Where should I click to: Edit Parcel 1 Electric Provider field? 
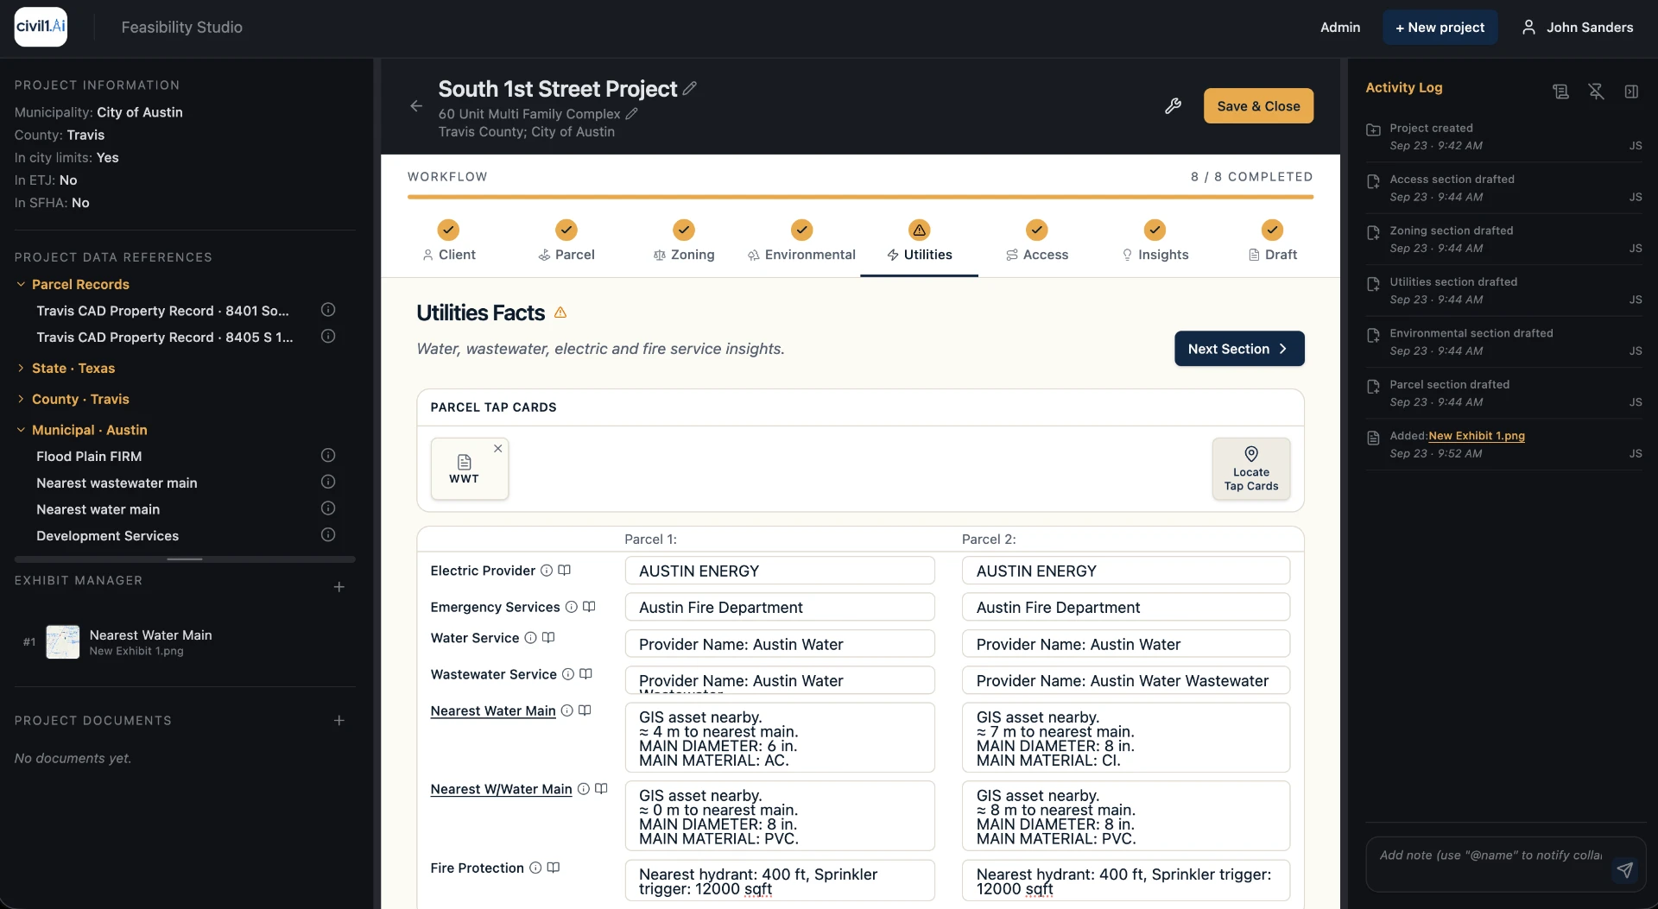click(780, 571)
